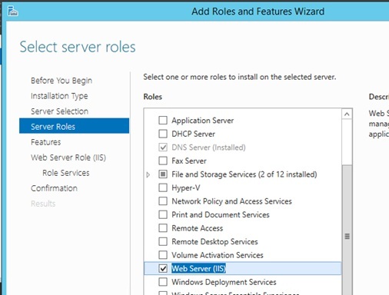Click the DHCP Server label
The image size is (389, 295).
pyautogui.click(x=194, y=134)
